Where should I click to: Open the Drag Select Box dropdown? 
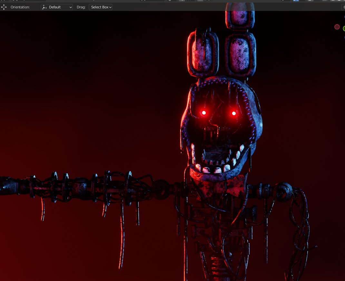101,7
